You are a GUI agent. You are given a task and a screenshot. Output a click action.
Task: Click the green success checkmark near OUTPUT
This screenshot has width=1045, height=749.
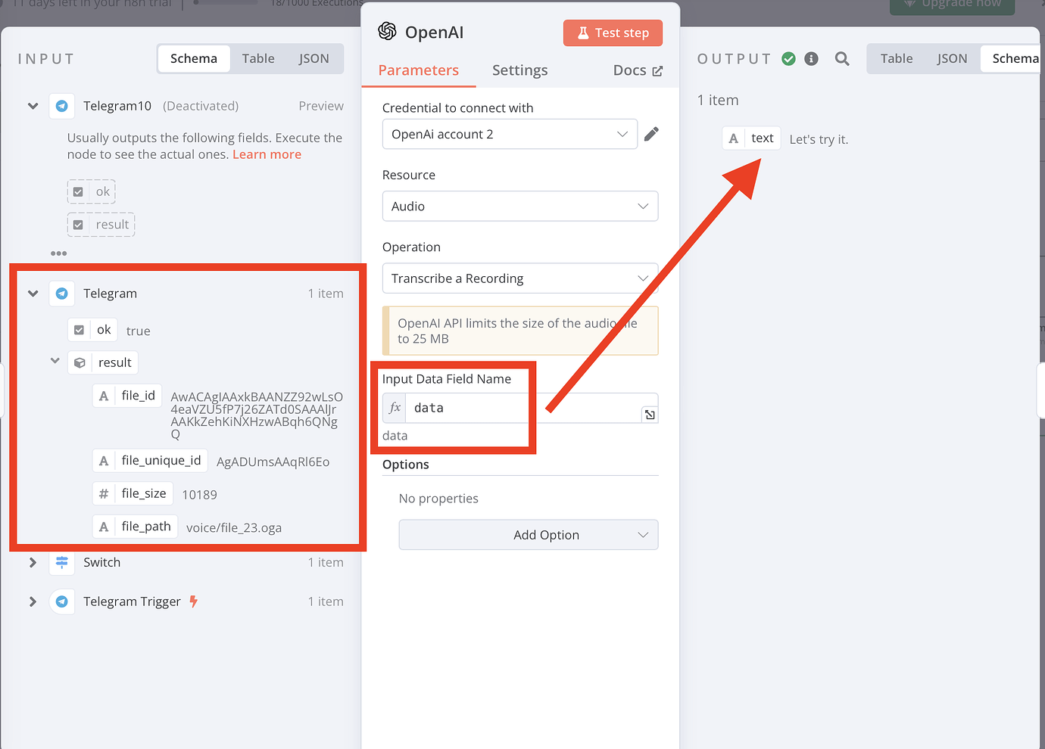pos(788,58)
